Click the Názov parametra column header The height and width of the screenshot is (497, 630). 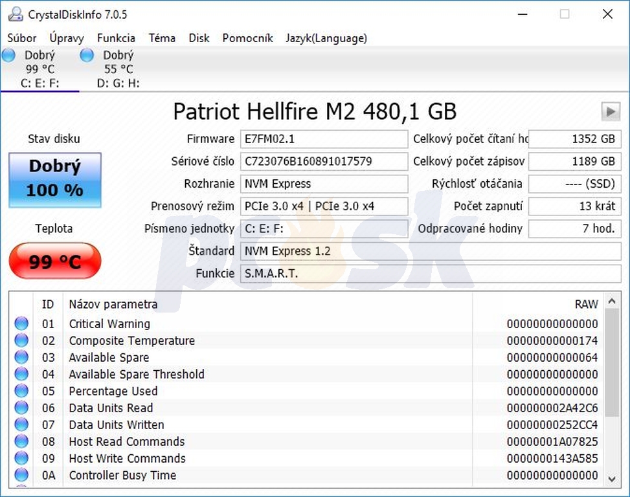(x=113, y=304)
